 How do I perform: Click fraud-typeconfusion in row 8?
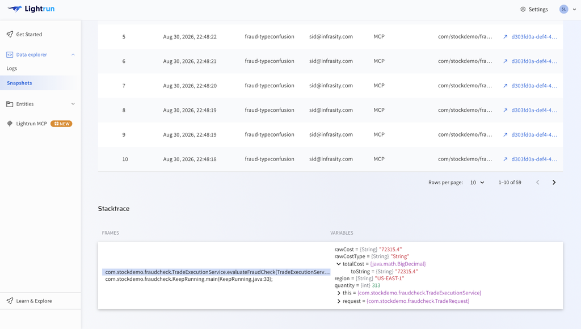coord(270,110)
